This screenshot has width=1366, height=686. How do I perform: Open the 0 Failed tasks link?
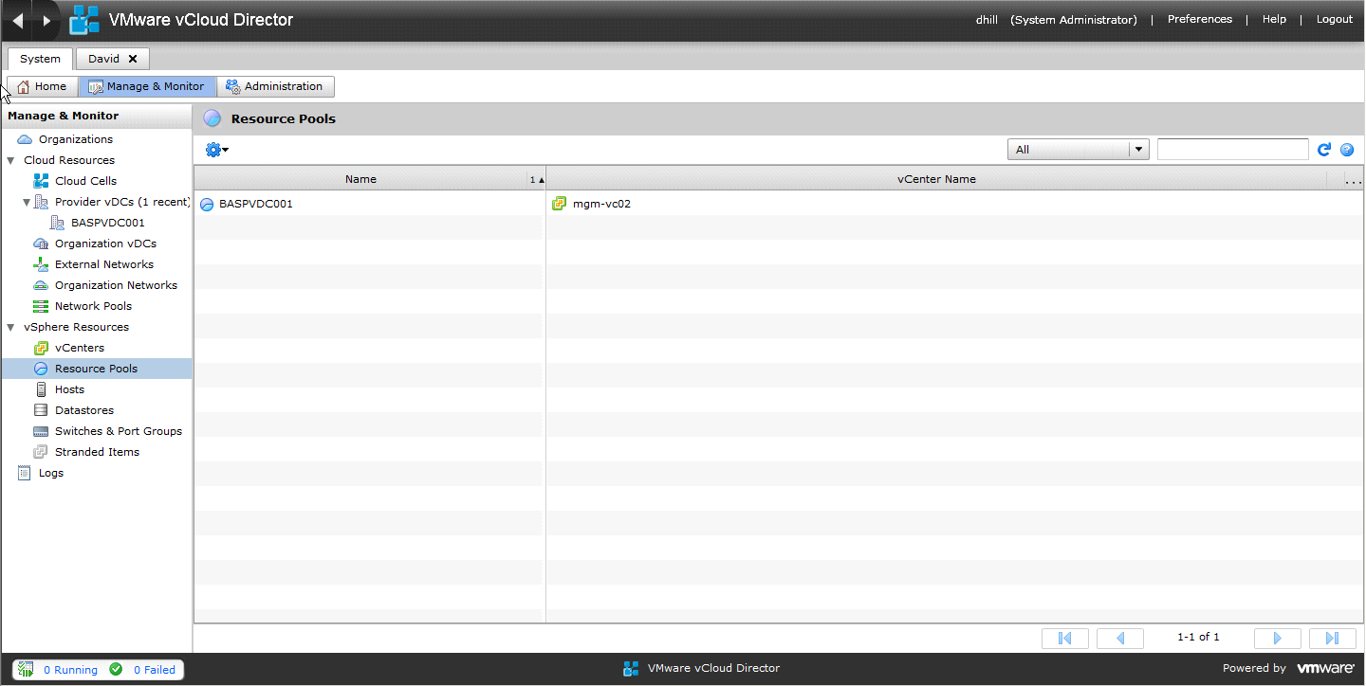[155, 670]
